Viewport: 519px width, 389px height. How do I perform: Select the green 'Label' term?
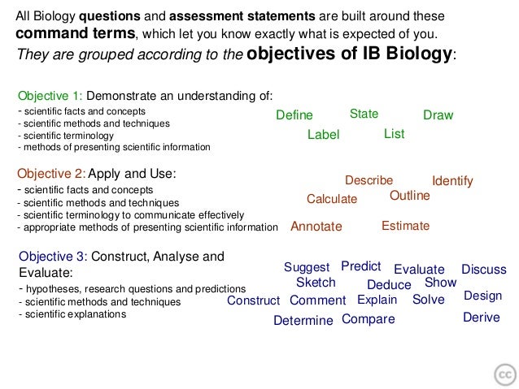324,135
